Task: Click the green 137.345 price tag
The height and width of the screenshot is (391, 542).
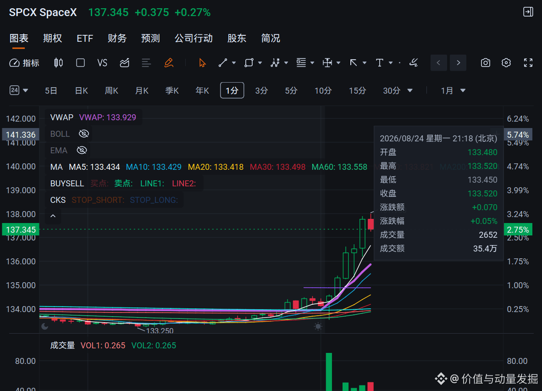Action: click(x=21, y=229)
